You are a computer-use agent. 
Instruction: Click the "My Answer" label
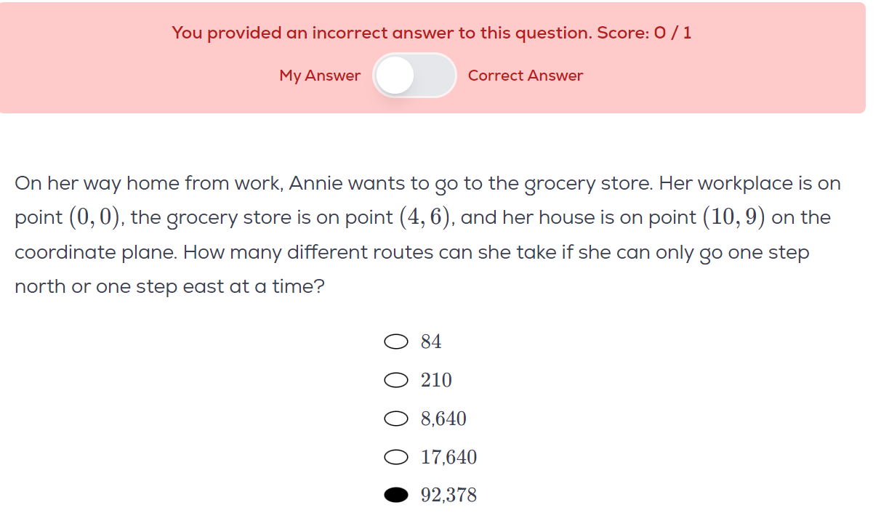coord(320,76)
